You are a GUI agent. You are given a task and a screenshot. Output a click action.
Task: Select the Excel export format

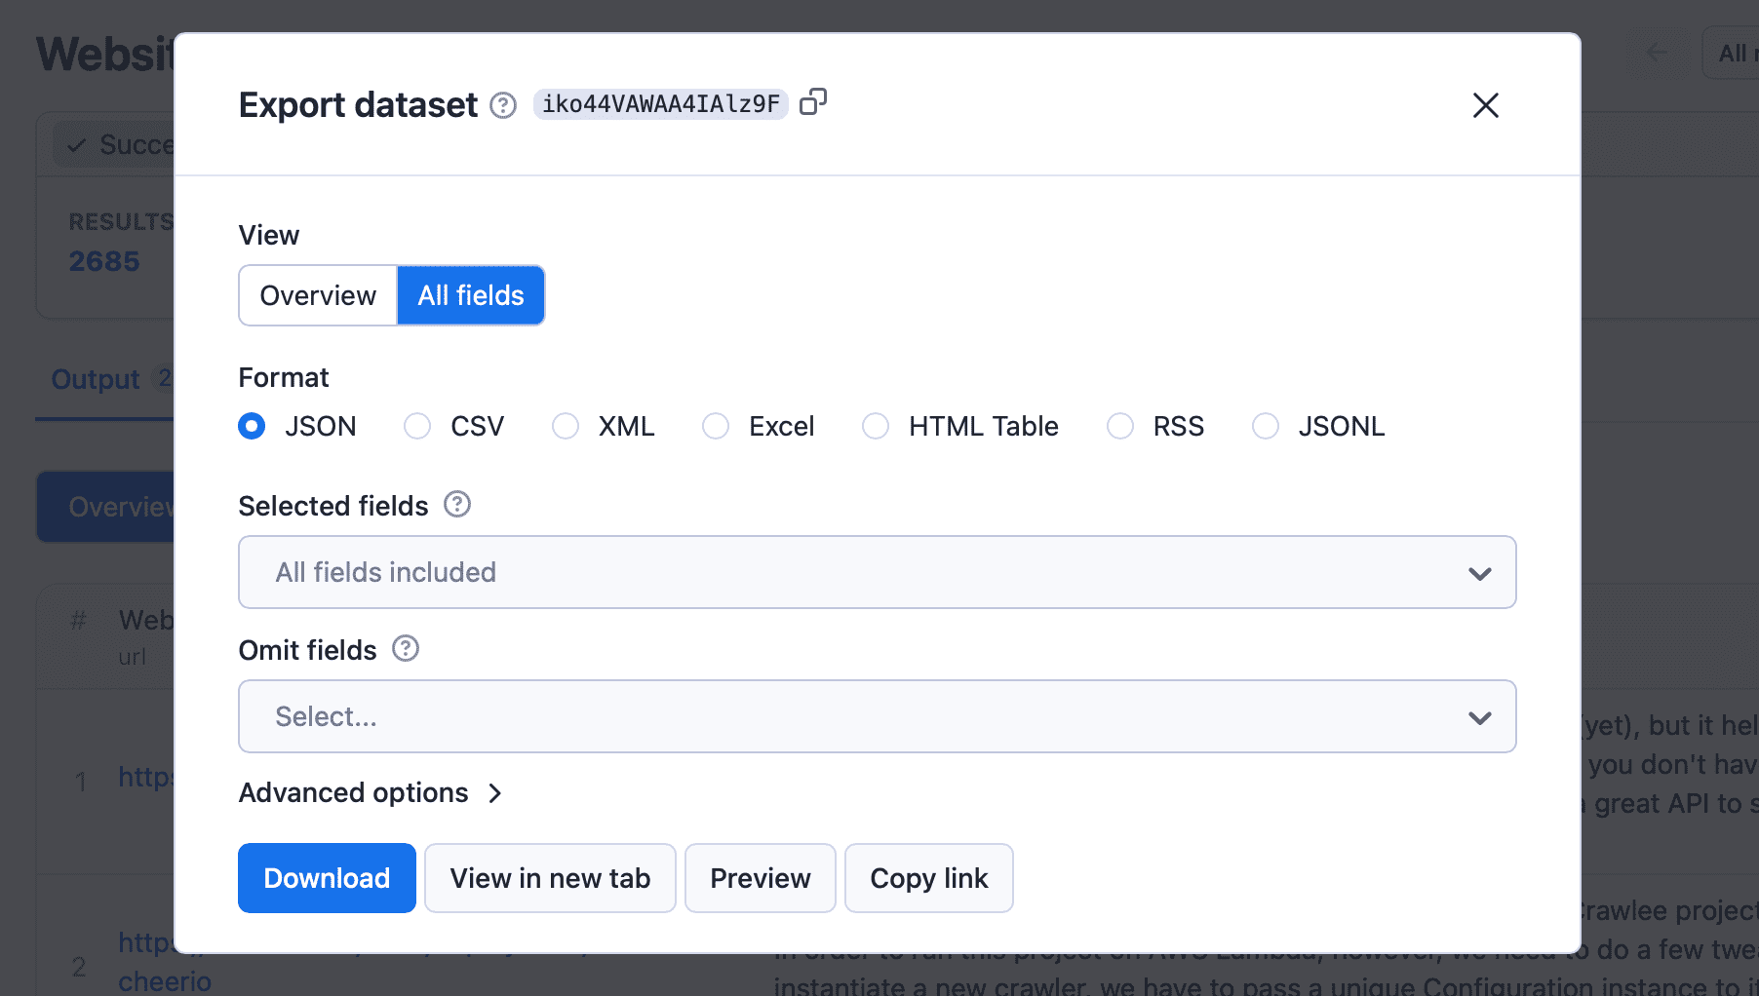[x=716, y=426]
